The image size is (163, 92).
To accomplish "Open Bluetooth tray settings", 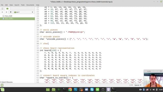I will point(144,90).
